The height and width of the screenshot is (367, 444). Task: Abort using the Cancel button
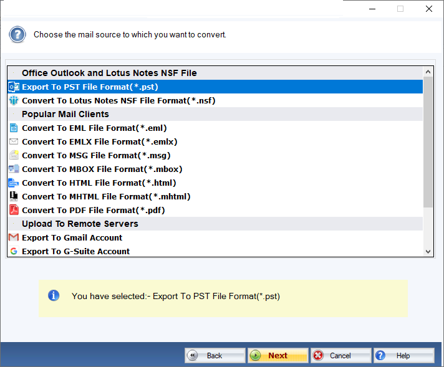340,355
